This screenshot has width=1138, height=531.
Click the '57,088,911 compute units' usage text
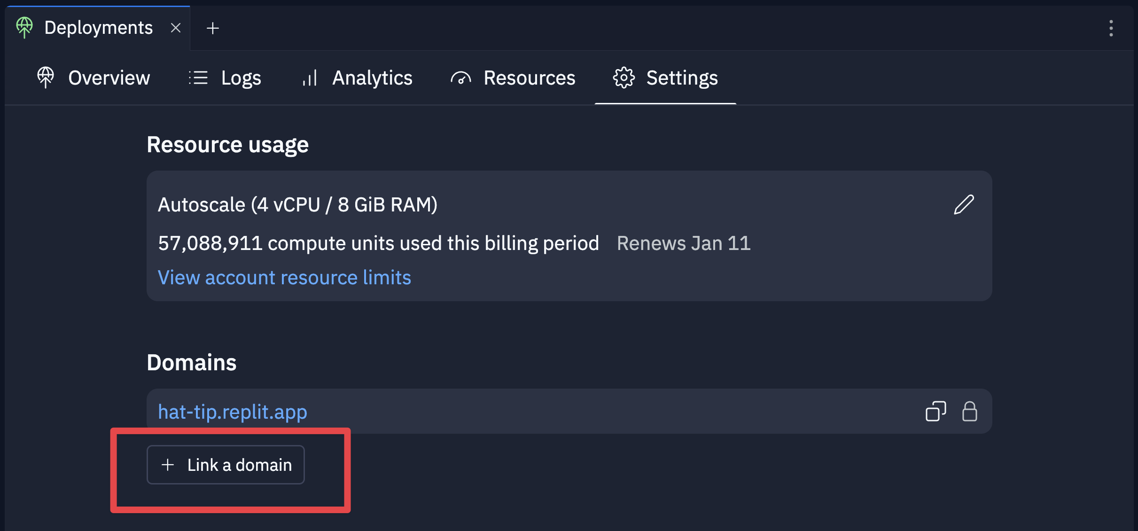pyautogui.click(x=378, y=243)
